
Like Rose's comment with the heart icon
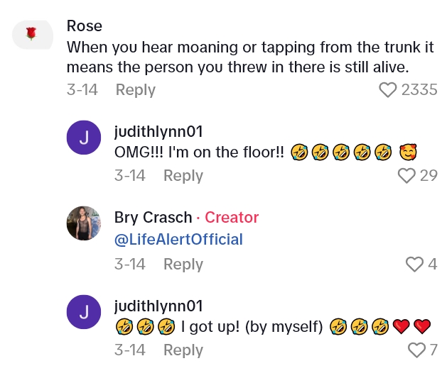click(387, 90)
